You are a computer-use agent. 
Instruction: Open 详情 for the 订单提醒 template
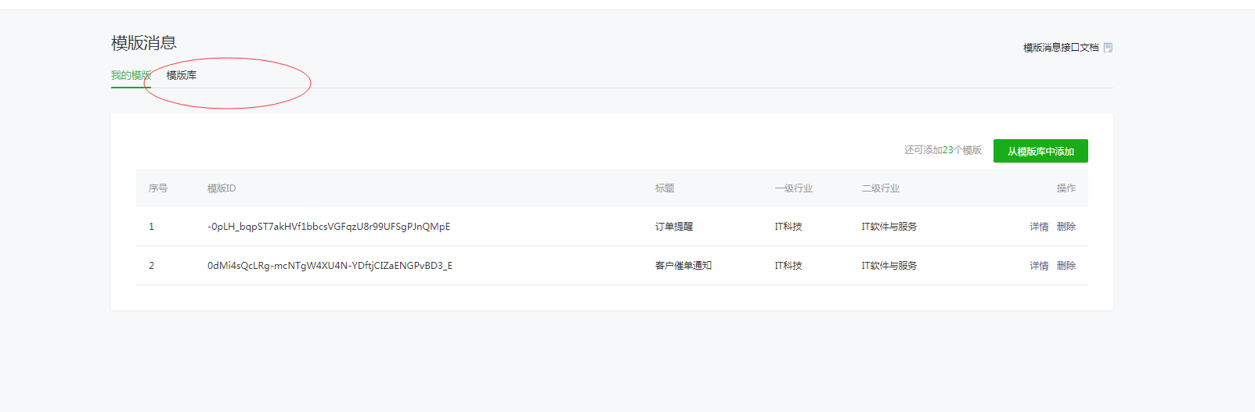pyautogui.click(x=1038, y=227)
